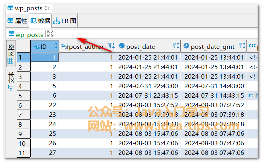
Task: Select the post_date_gmt column header
Action: click(x=213, y=46)
